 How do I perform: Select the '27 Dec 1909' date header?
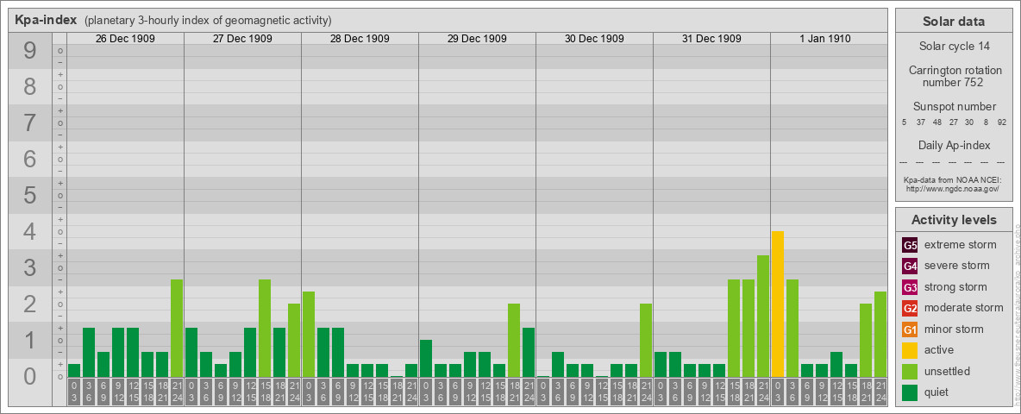[242, 39]
